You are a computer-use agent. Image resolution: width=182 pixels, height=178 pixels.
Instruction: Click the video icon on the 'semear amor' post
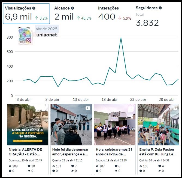click(x=88, y=108)
